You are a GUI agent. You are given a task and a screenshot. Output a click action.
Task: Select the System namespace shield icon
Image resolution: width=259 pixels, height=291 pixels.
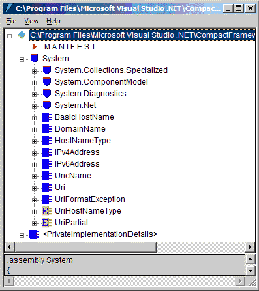pyautogui.click(x=35, y=59)
